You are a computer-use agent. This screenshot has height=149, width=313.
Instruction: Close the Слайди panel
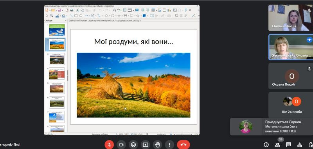[x=66, y=20]
